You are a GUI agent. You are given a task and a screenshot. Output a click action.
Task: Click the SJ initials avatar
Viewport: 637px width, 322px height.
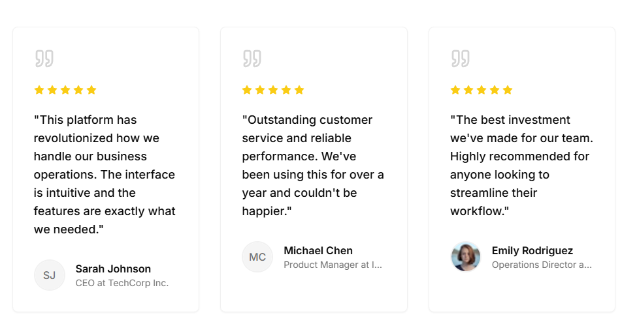(50, 275)
